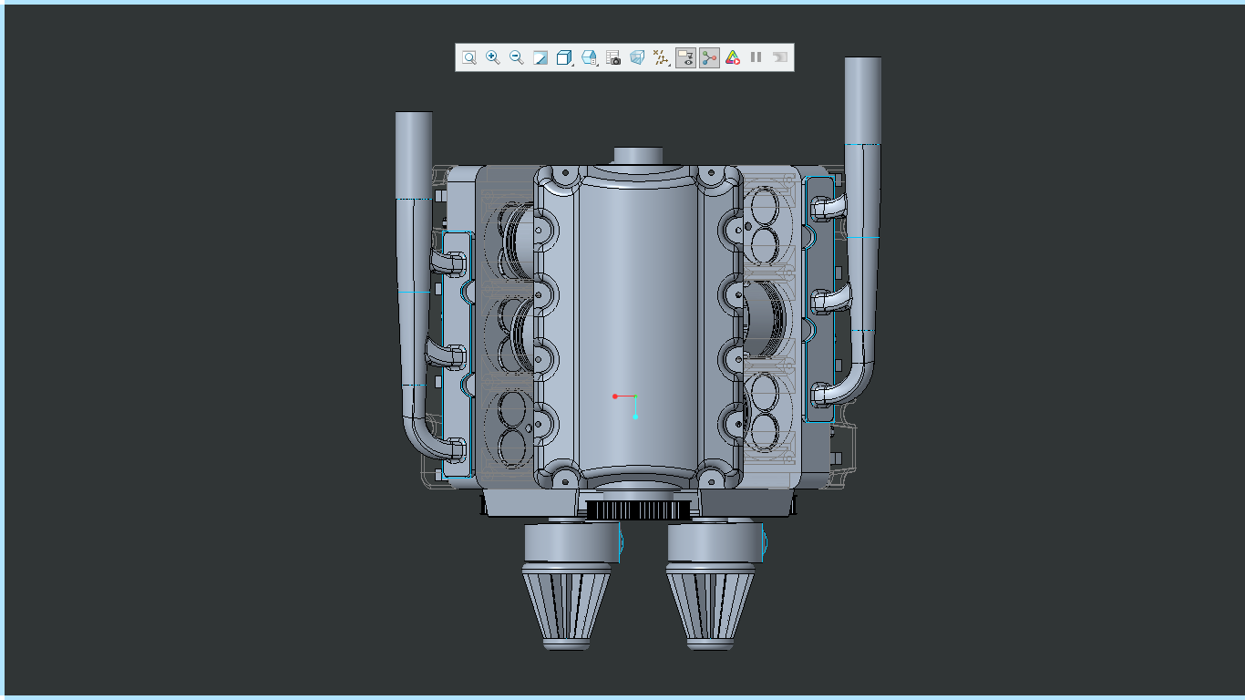Toggle Annotation Display
This screenshot has height=700, width=1245.
tap(685, 57)
